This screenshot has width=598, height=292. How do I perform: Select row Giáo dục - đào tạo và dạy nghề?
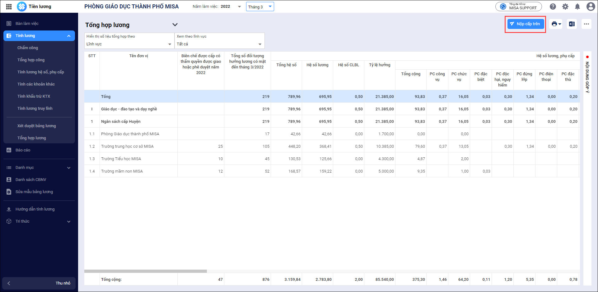point(332,109)
